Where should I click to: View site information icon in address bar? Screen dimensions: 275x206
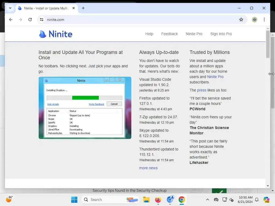pyautogui.click(x=42, y=20)
